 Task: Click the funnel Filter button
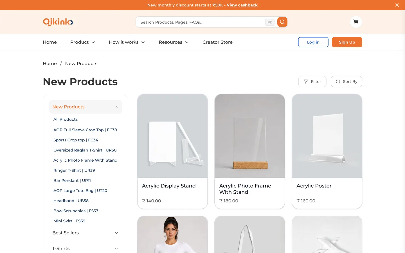pyautogui.click(x=312, y=82)
